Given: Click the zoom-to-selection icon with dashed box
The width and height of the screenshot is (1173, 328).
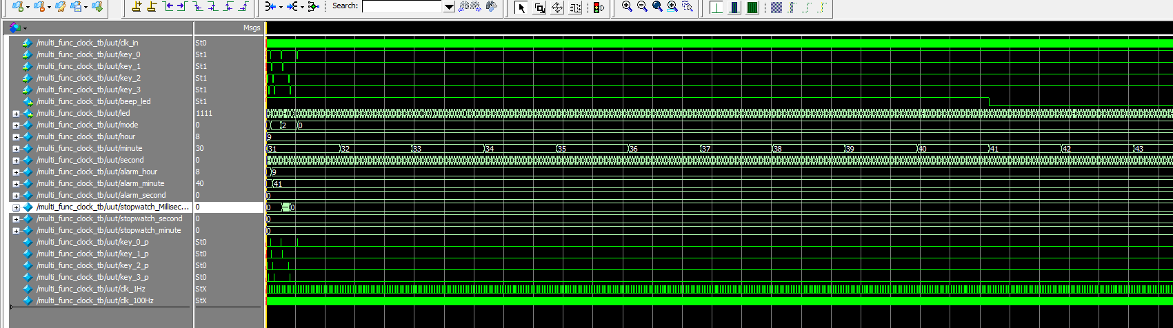Looking at the screenshot, I should 688,6.
